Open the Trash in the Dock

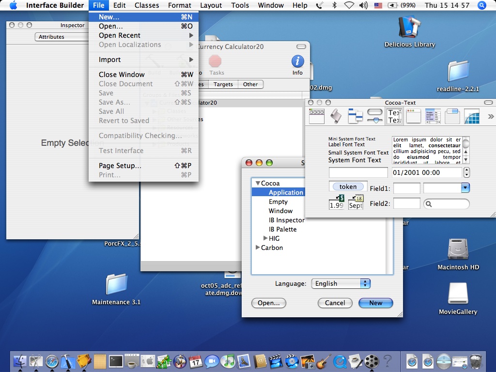click(x=476, y=361)
